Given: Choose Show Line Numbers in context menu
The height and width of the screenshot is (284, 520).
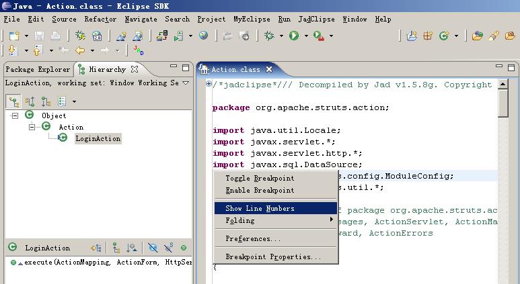Looking at the screenshot, I should tap(276, 208).
